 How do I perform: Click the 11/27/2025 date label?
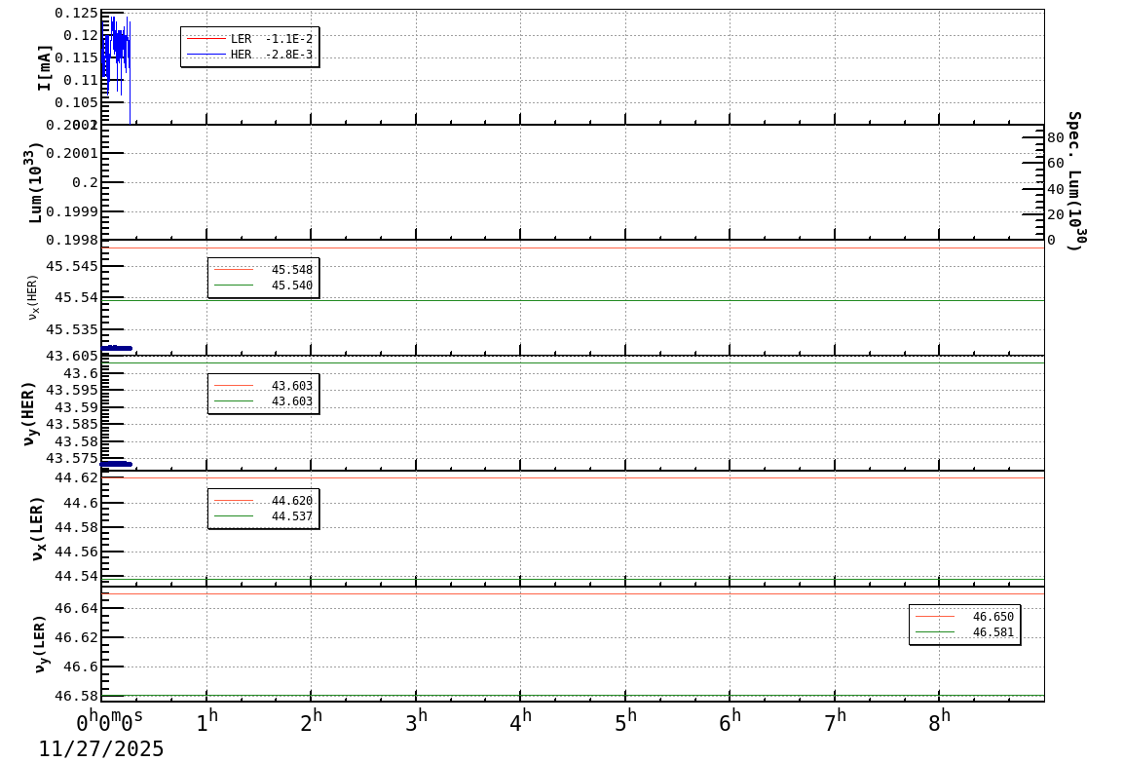[100, 750]
